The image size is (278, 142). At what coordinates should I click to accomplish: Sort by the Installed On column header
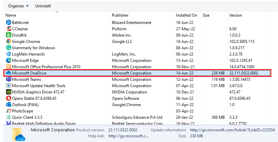(186, 15)
